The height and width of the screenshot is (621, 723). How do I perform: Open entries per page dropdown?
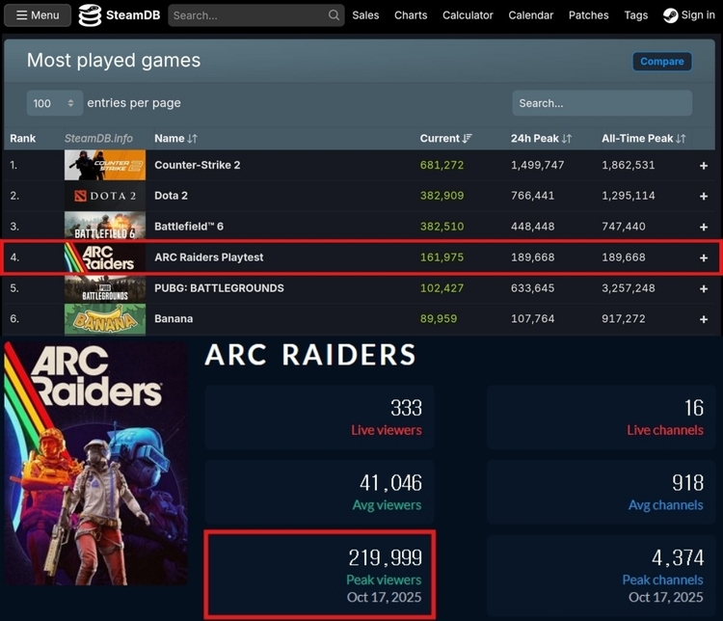point(55,103)
